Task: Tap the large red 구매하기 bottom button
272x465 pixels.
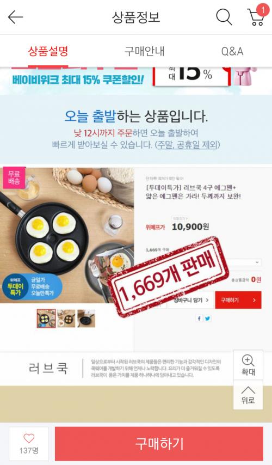Action: 159,444
